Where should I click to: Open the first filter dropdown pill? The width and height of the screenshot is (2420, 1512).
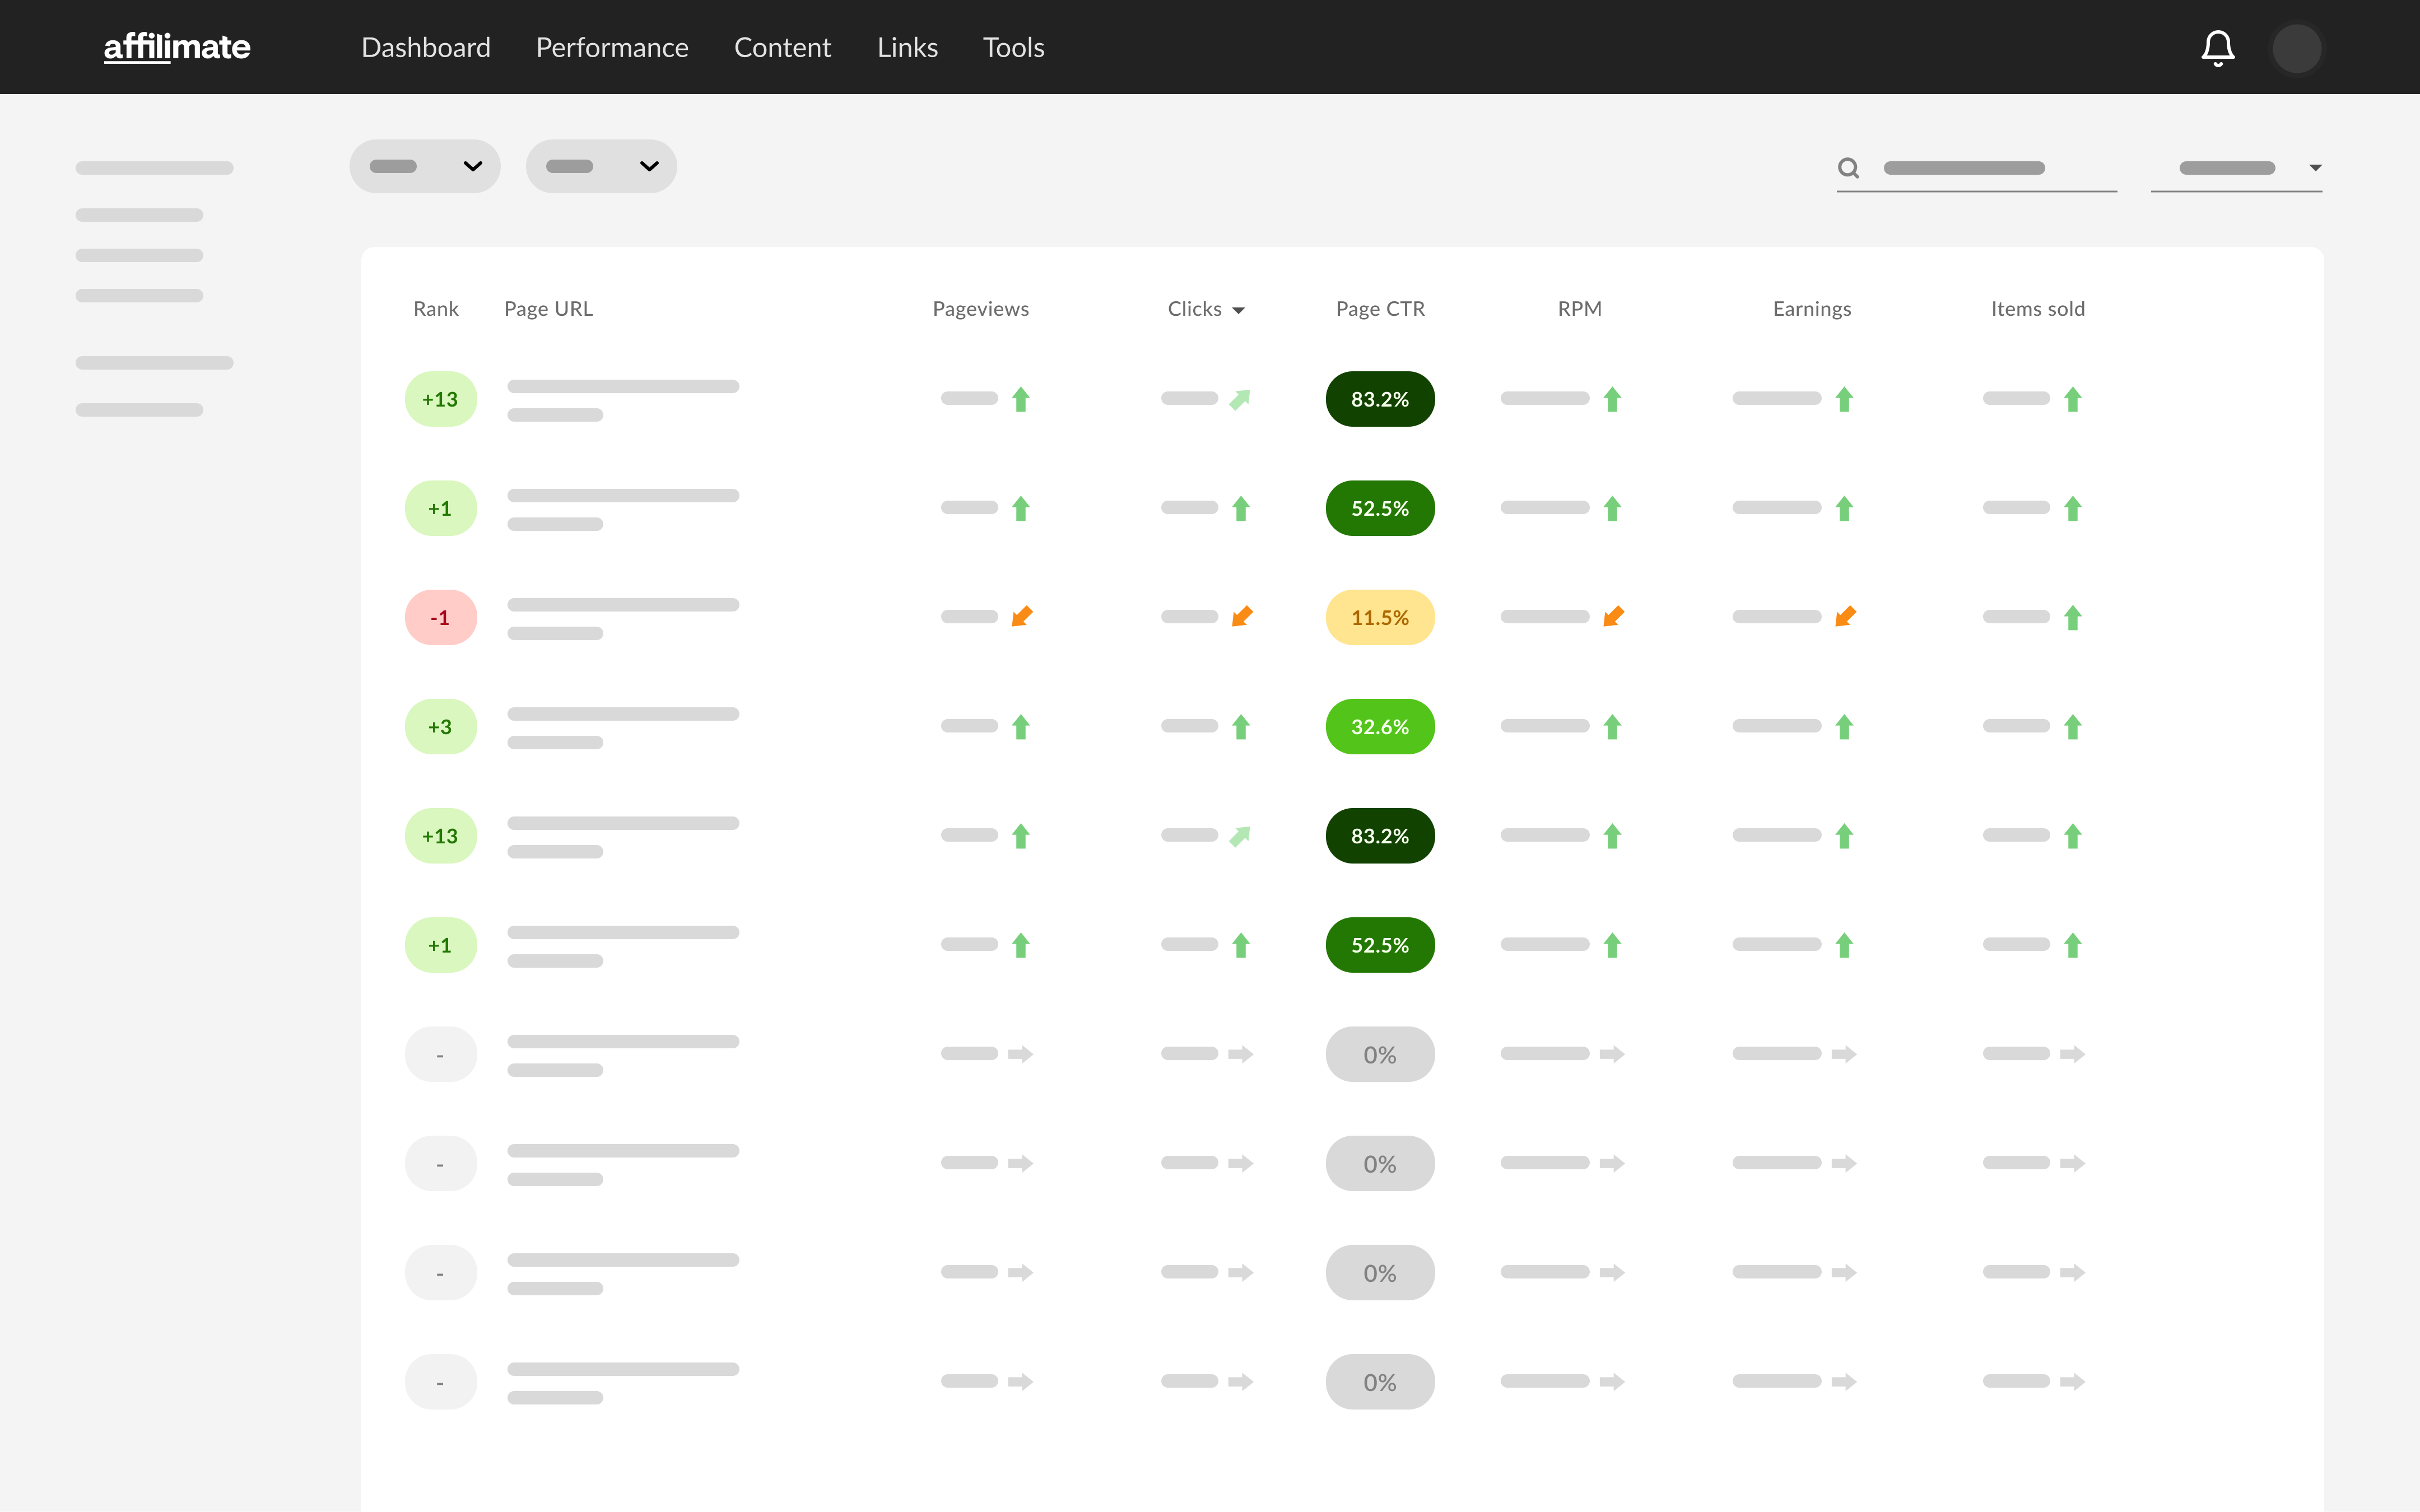pos(425,166)
